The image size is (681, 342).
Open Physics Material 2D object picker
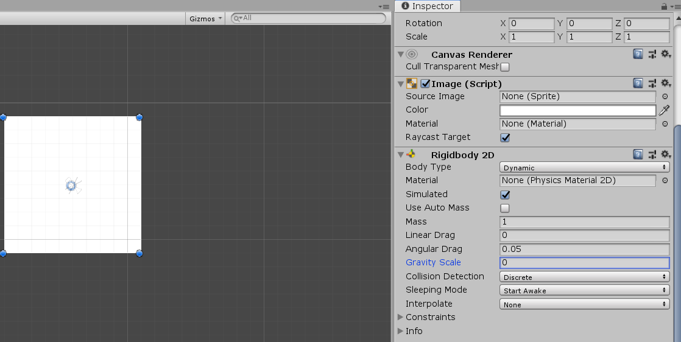(x=665, y=181)
